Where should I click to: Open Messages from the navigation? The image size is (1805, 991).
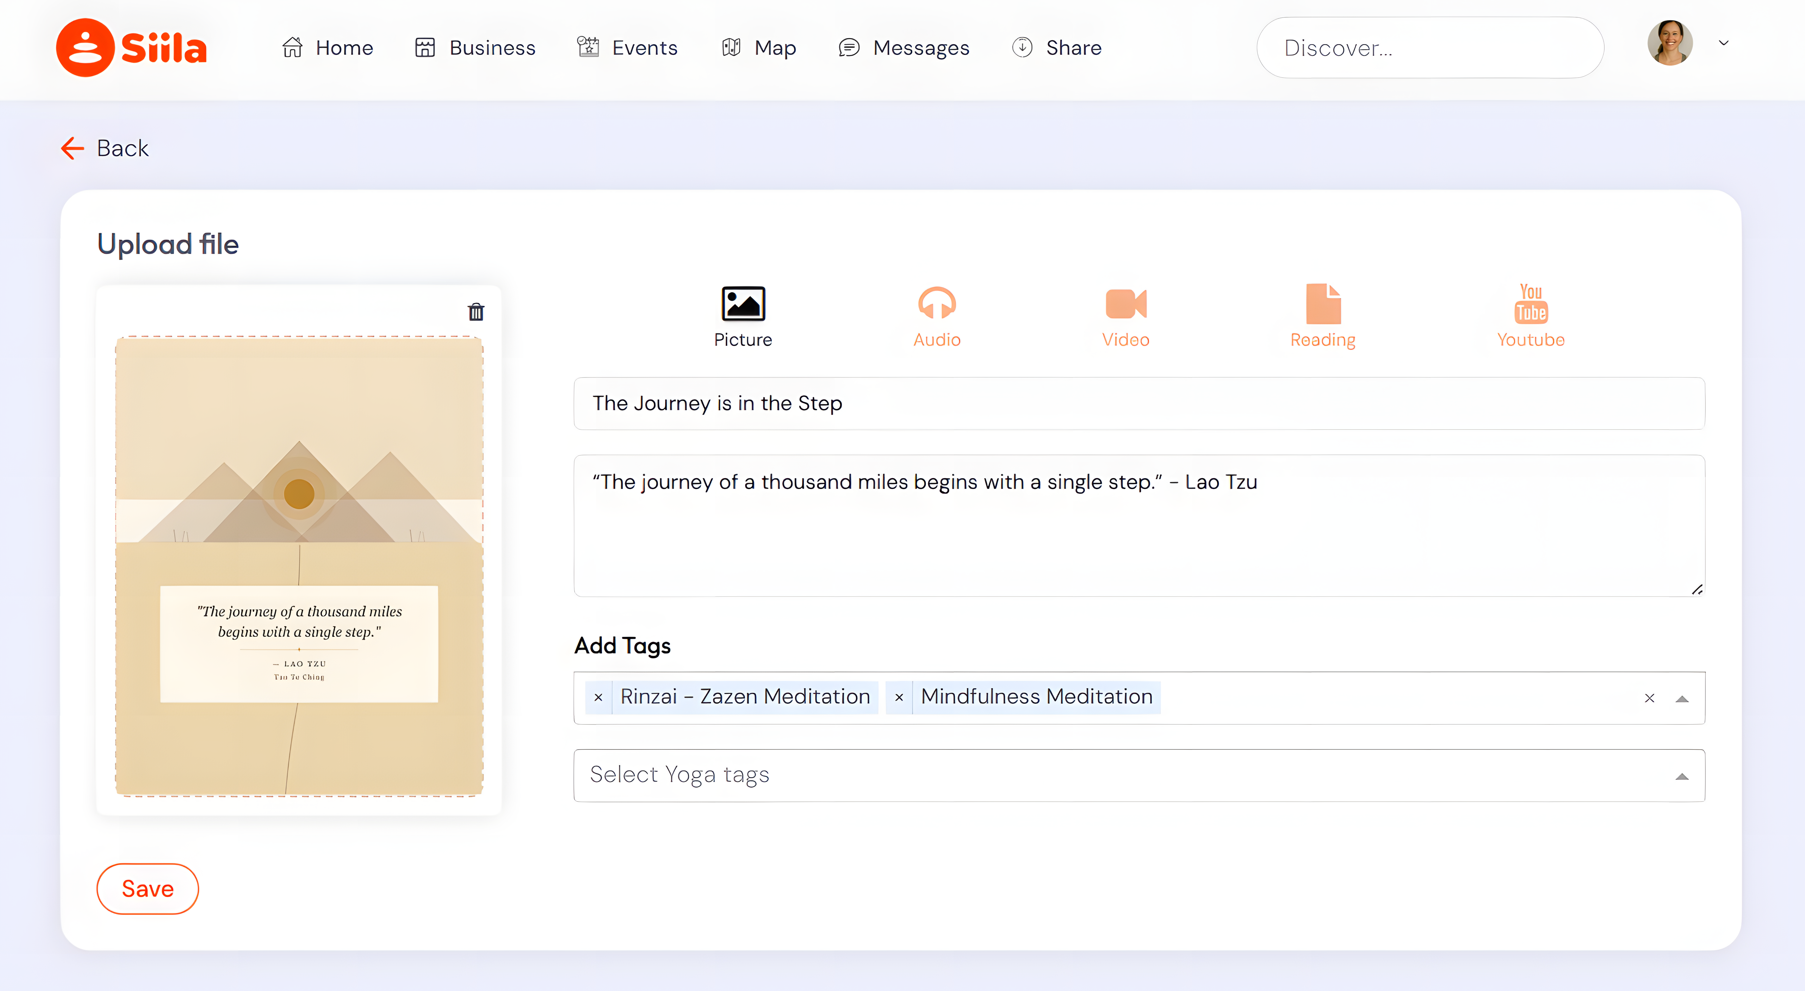coord(904,48)
